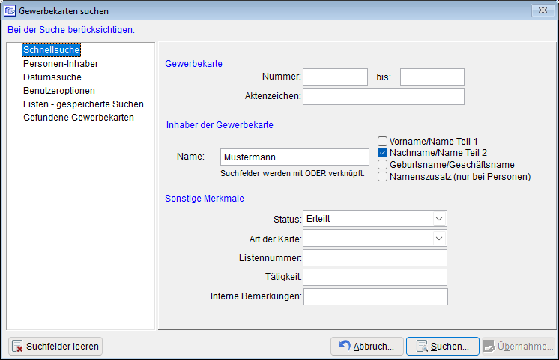Switch to Datumssuche section
Screen dimensions: 559x360
coord(52,77)
